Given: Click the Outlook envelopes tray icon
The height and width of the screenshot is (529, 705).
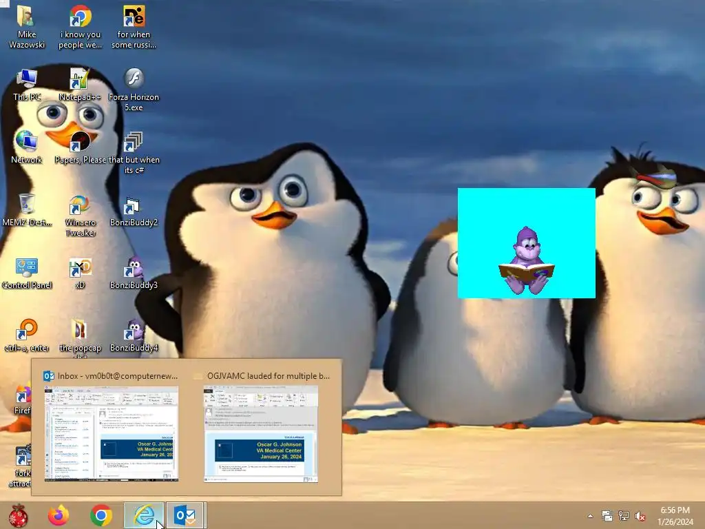Looking at the screenshot, I should pos(607,516).
